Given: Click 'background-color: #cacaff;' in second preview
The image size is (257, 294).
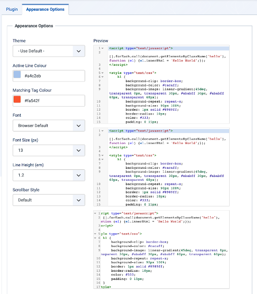Looking at the screenshot, I should pos(152,168).
